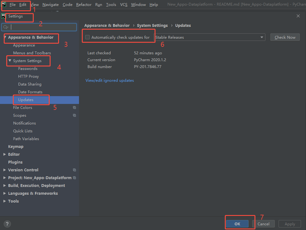Open the Help menu

(x=154, y=4)
